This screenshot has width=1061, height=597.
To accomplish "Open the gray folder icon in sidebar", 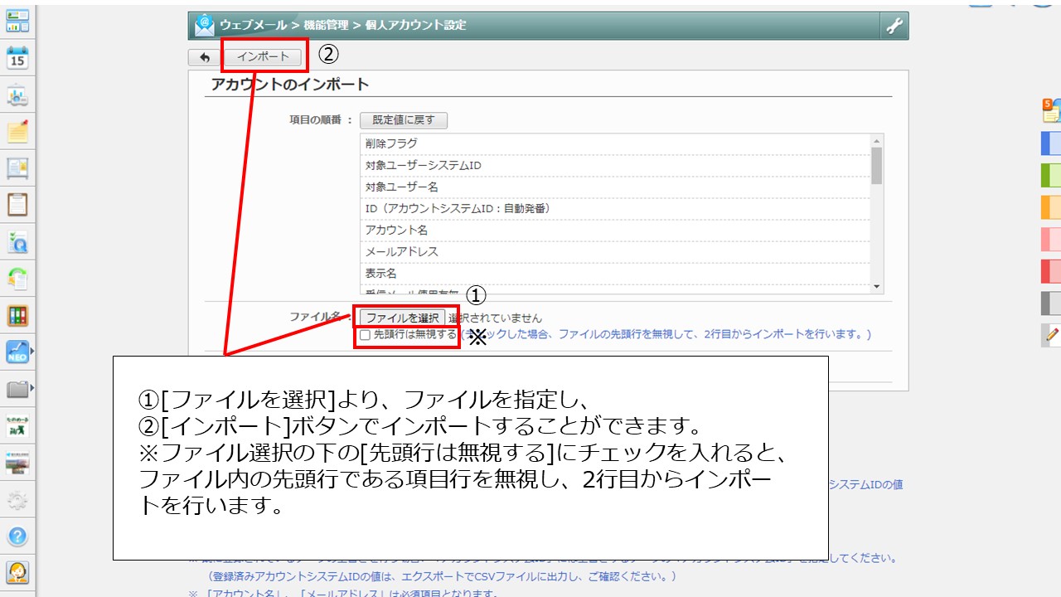I will click(x=17, y=389).
